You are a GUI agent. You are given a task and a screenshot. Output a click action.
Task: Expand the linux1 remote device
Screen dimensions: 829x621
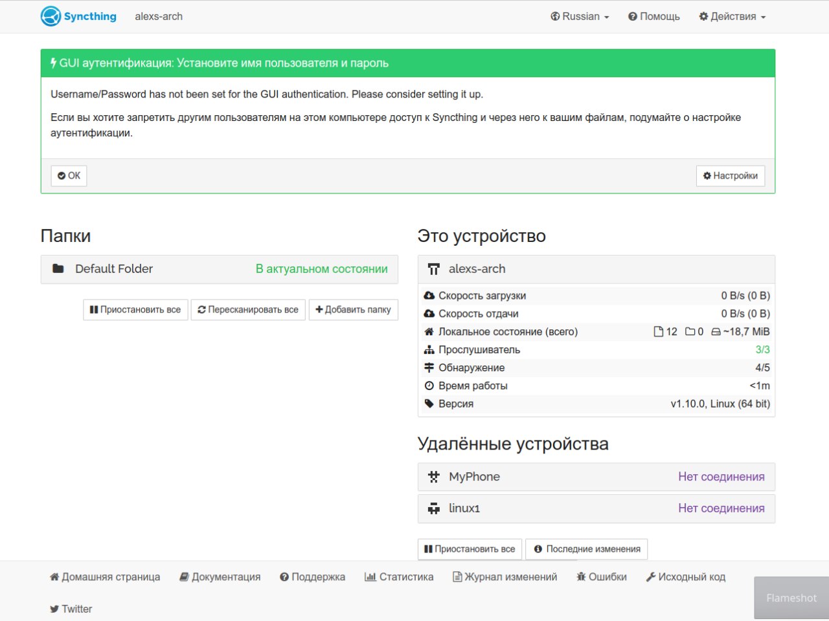(x=596, y=508)
